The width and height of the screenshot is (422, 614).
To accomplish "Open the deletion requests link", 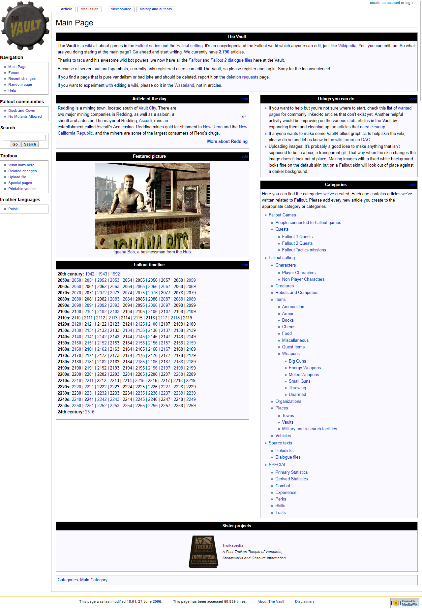I will pyautogui.click(x=242, y=77).
